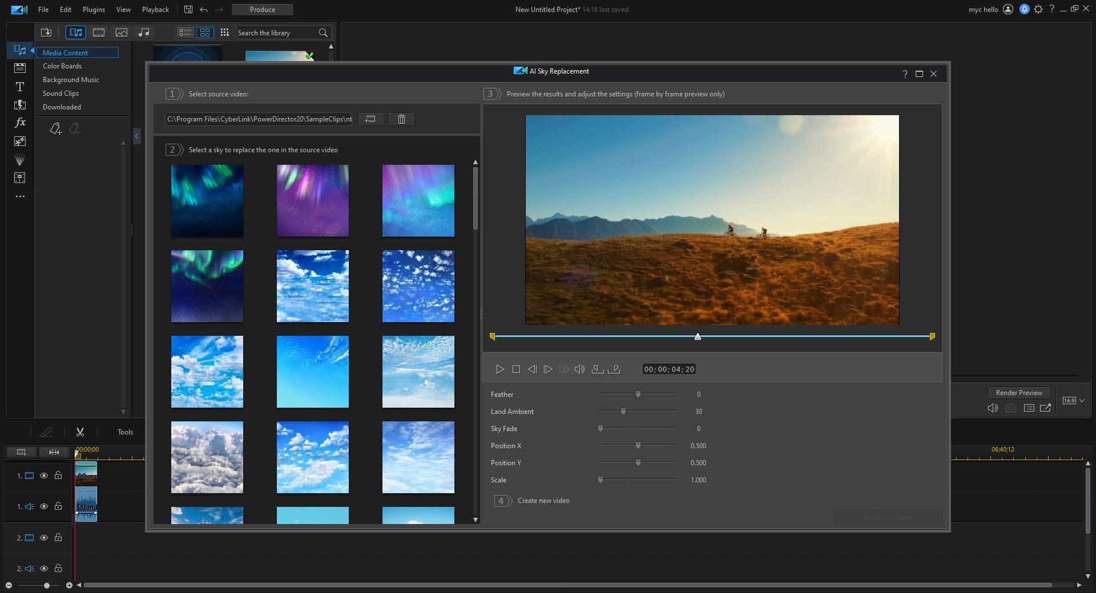The width and height of the screenshot is (1096, 593).
Task: Adjust the Sky Fade slider
Action: 600,428
